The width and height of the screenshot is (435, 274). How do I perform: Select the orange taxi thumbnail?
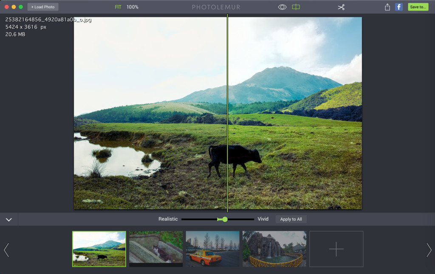point(212,249)
